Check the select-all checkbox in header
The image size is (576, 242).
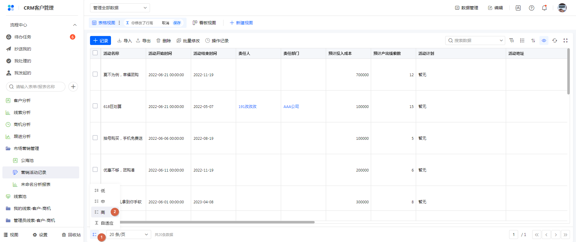click(x=95, y=53)
